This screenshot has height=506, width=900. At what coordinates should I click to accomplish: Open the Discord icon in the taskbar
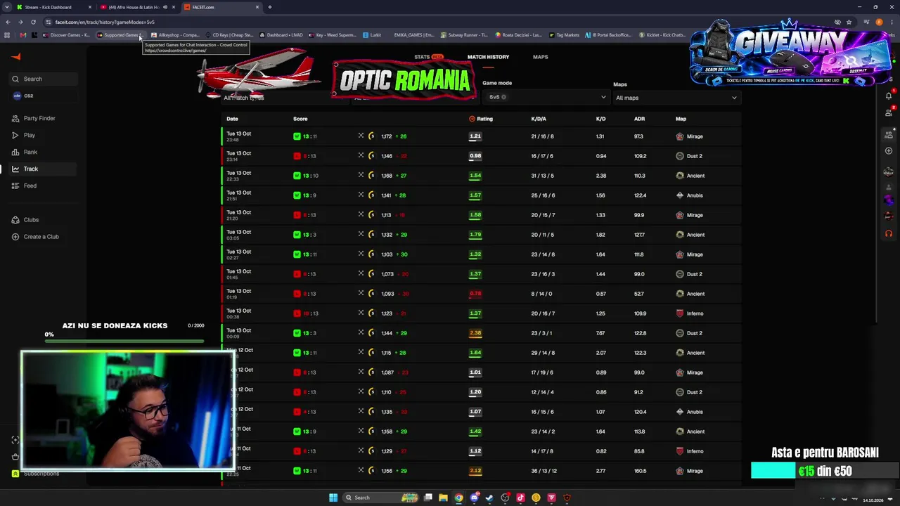[x=474, y=498]
